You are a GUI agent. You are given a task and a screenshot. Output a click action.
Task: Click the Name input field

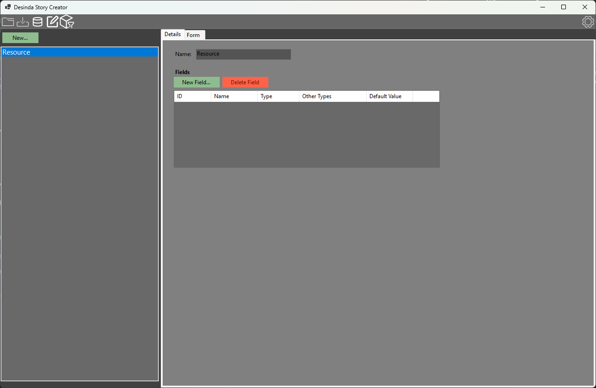pyautogui.click(x=243, y=54)
